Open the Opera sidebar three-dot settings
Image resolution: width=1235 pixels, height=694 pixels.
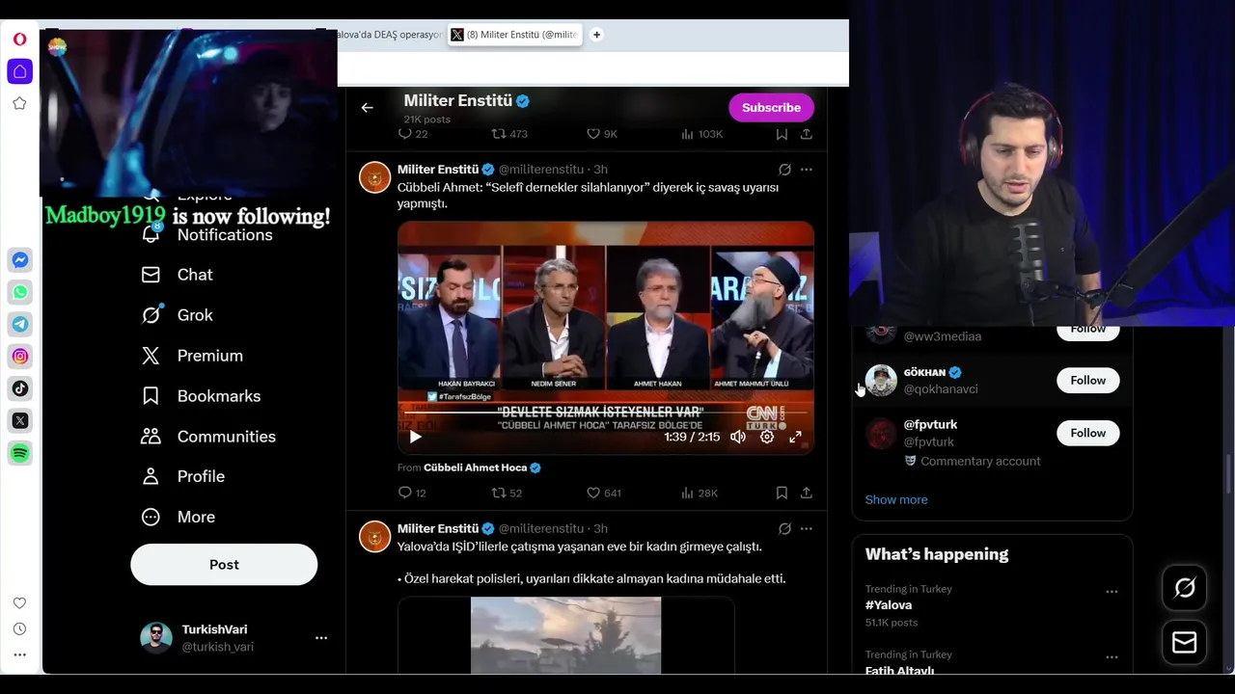coord(19,655)
